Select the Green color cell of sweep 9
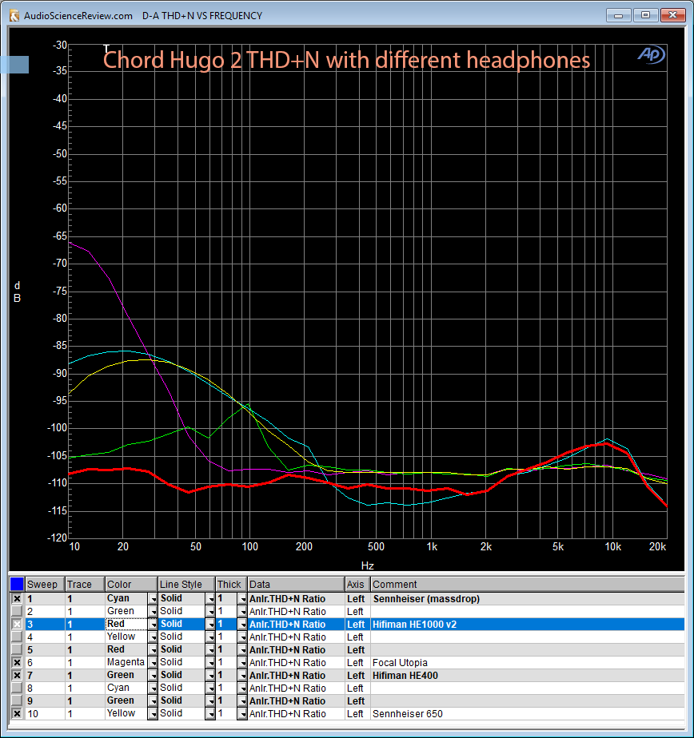The image size is (694, 738). coord(126,700)
